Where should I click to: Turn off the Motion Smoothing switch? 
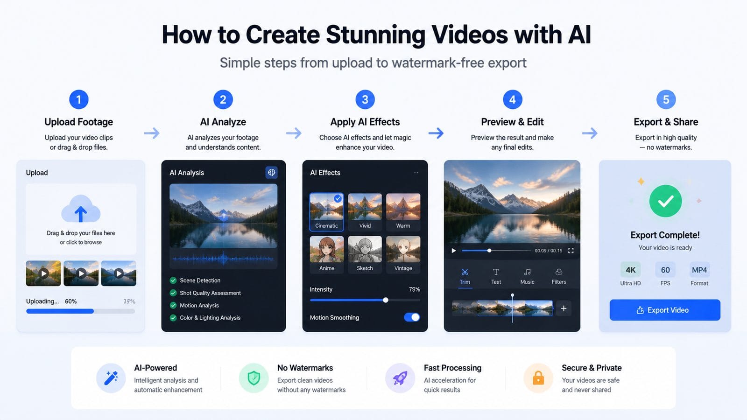click(412, 317)
